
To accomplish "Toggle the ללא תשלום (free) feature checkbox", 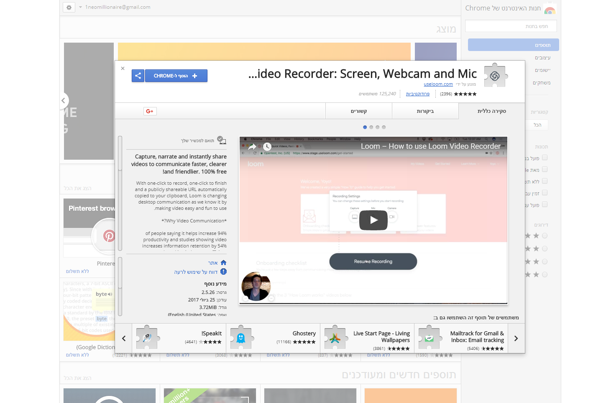I will (545, 181).
